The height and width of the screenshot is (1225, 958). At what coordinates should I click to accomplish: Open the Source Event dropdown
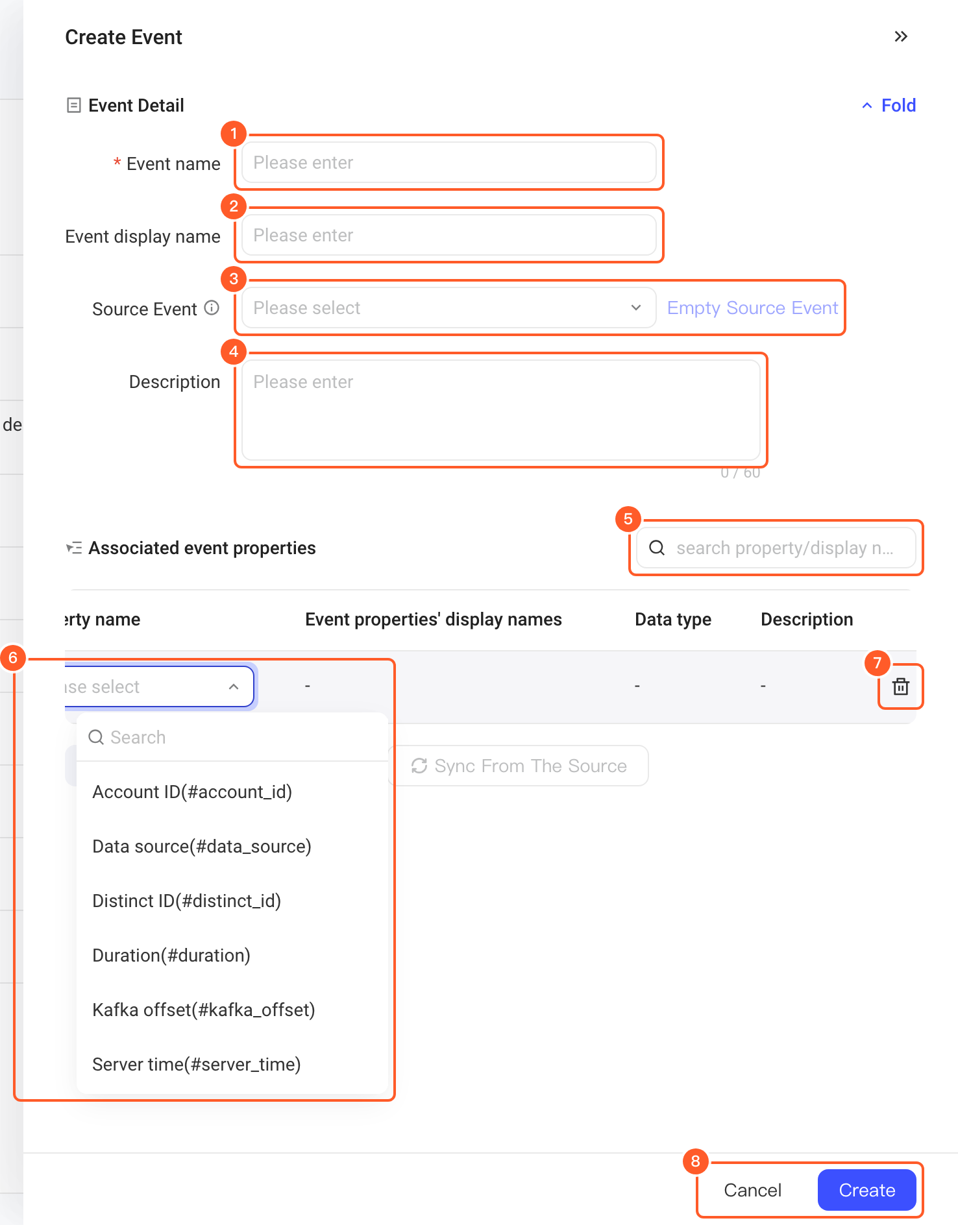tap(448, 308)
